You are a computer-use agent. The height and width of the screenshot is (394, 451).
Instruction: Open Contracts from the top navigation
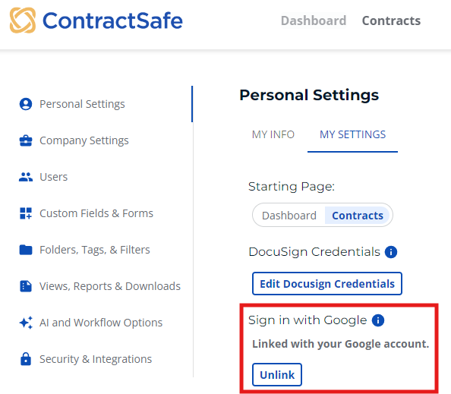(x=391, y=20)
